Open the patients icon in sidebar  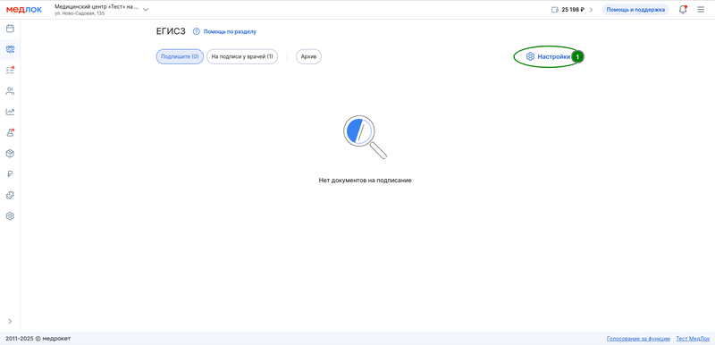pyautogui.click(x=10, y=90)
